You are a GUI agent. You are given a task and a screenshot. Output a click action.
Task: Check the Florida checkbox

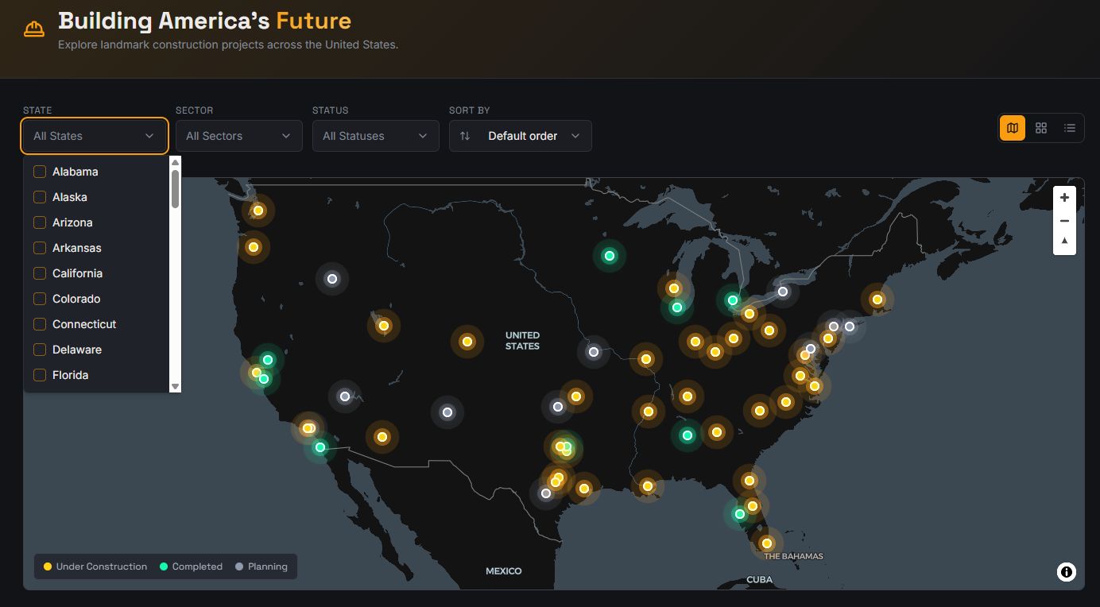(40, 375)
